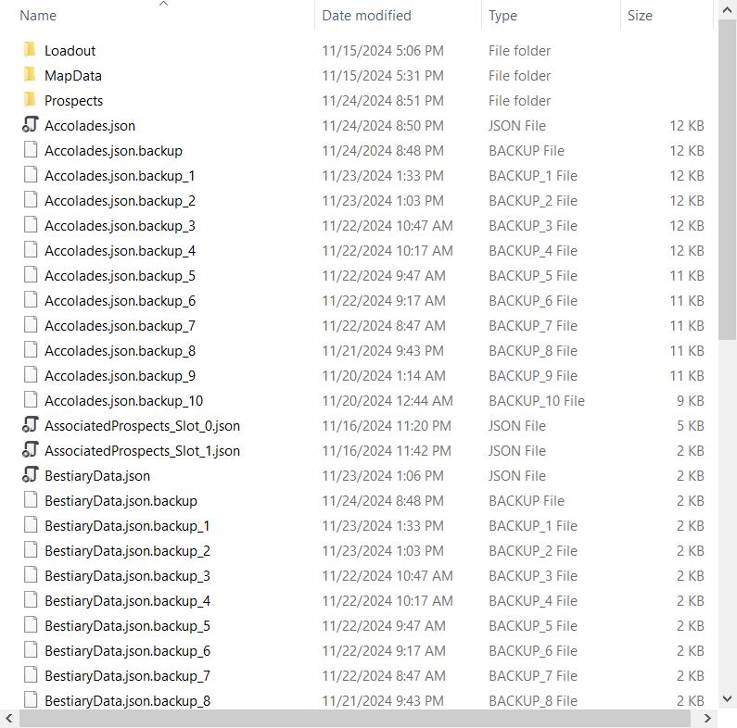737x728 pixels.
Task: Click the BACKUP_10 File type cell
Action: (x=537, y=400)
